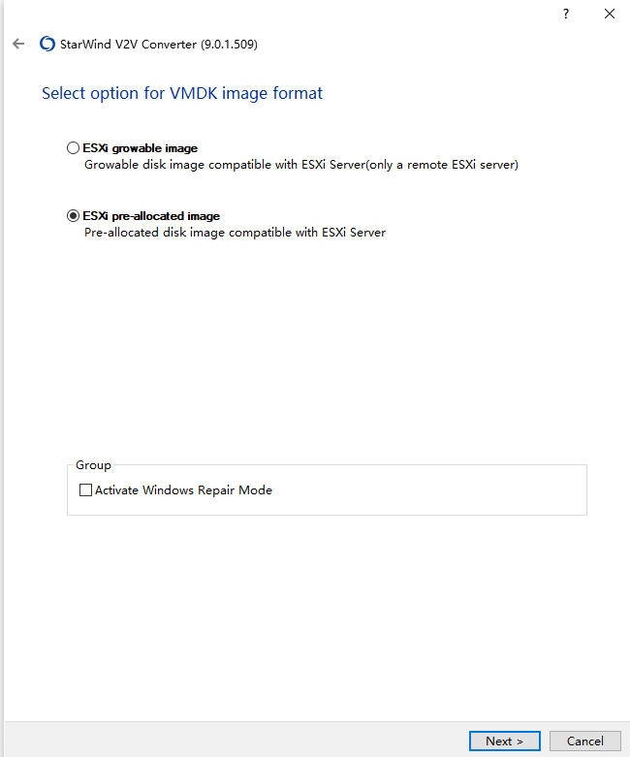The height and width of the screenshot is (757, 630).
Task: Click empty space inside the Group box
Action: click(x=425, y=491)
